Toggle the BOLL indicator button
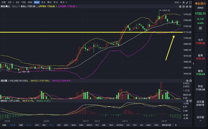Viewport: 208px width, 129px height. click(x=51, y=125)
